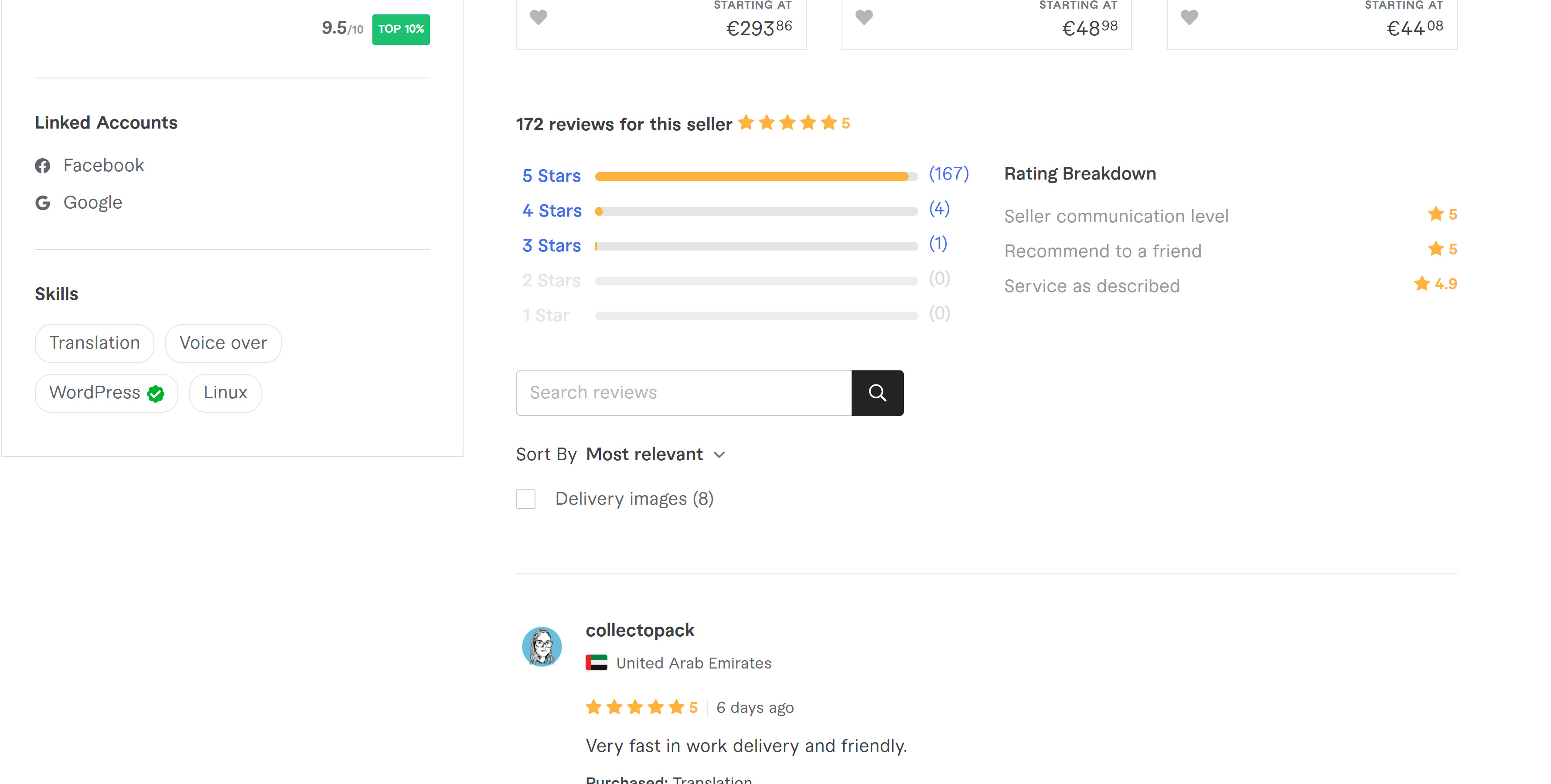Click the Linux skill tag
The image size is (1551, 784).
pyautogui.click(x=225, y=393)
